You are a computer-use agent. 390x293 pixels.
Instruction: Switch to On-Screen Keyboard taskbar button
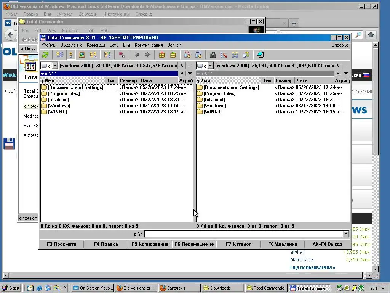[x=93, y=288]
